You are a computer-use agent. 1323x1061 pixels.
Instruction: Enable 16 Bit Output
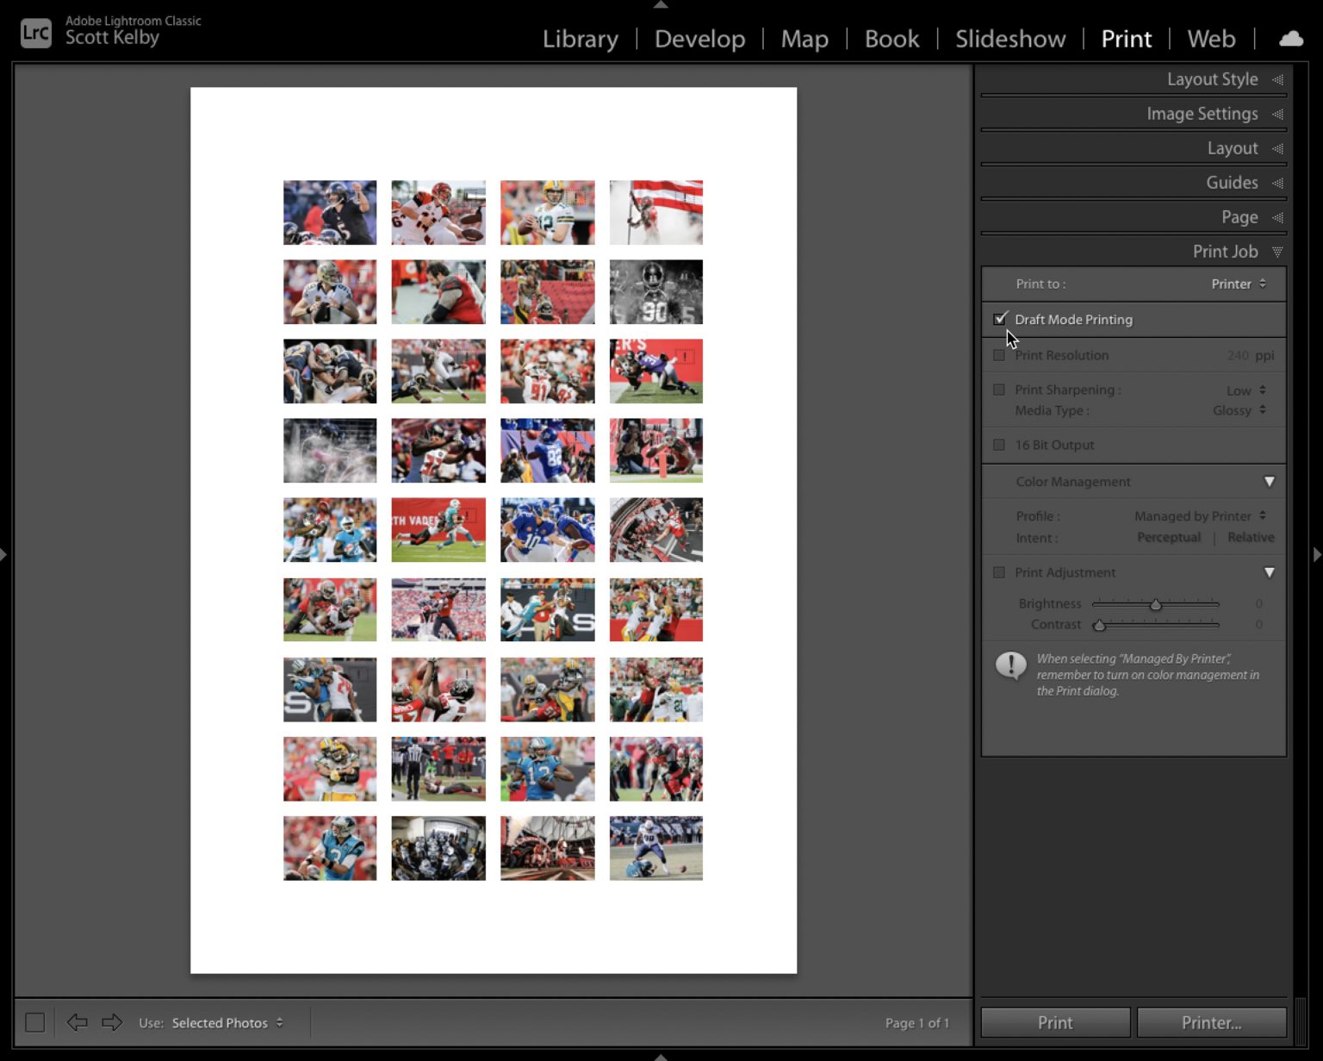pyautogui.click(x=999, y=445)
